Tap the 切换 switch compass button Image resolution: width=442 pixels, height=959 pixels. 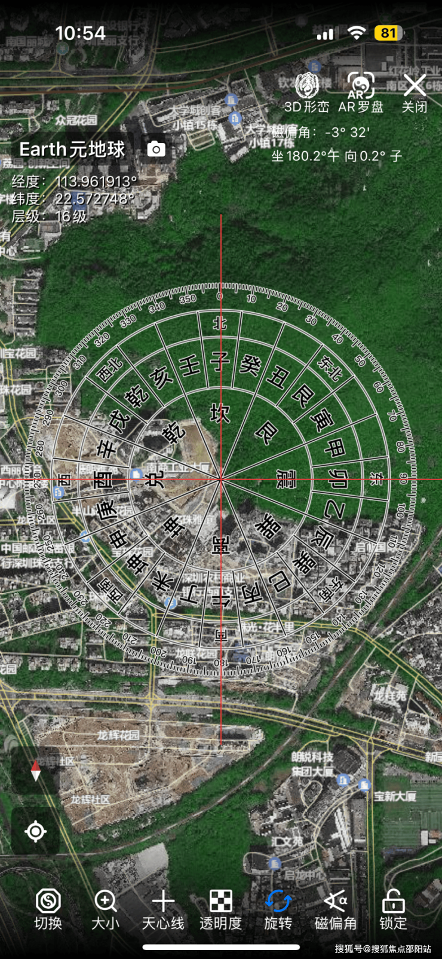(x=48, y=909)
